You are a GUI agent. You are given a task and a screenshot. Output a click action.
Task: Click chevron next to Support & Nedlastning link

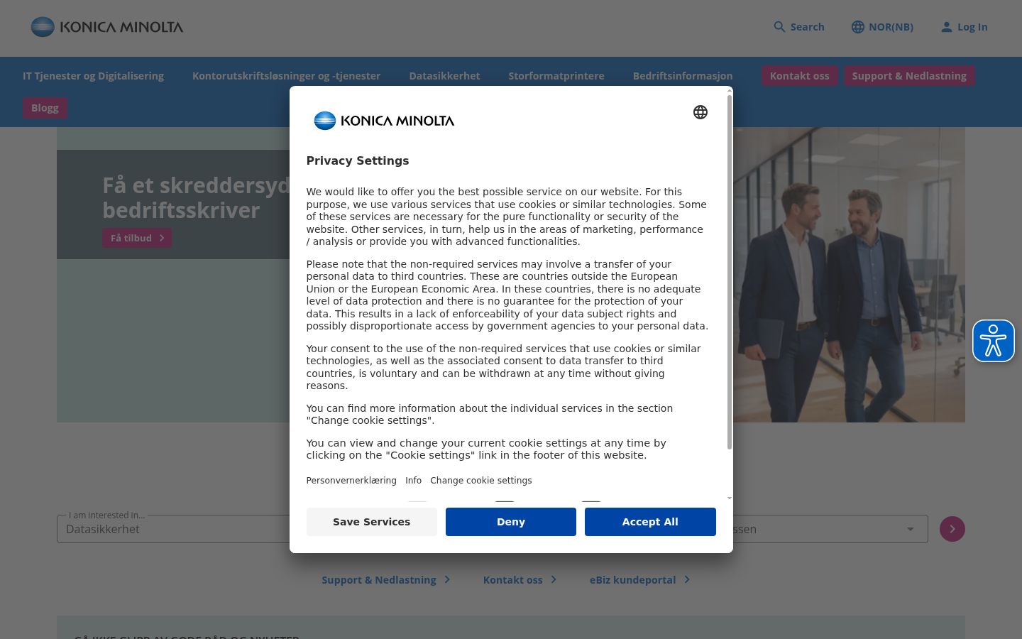pos(447,580)
